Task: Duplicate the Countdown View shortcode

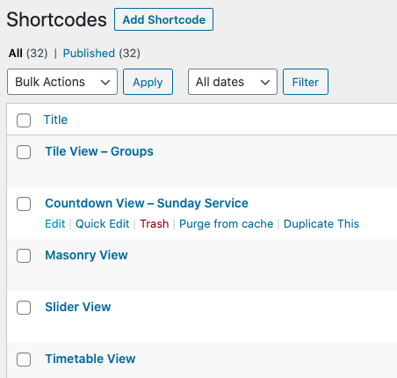Action: tap(321, 224)
